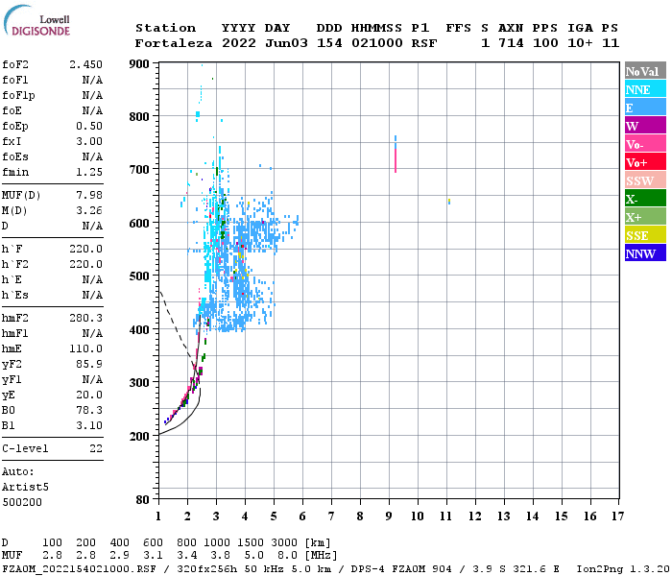Click the Jun03 date in header

coord(286,43)
